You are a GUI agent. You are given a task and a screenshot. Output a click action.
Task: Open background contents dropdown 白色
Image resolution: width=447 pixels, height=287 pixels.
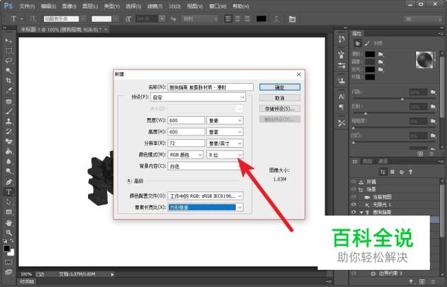click(205, 166)
